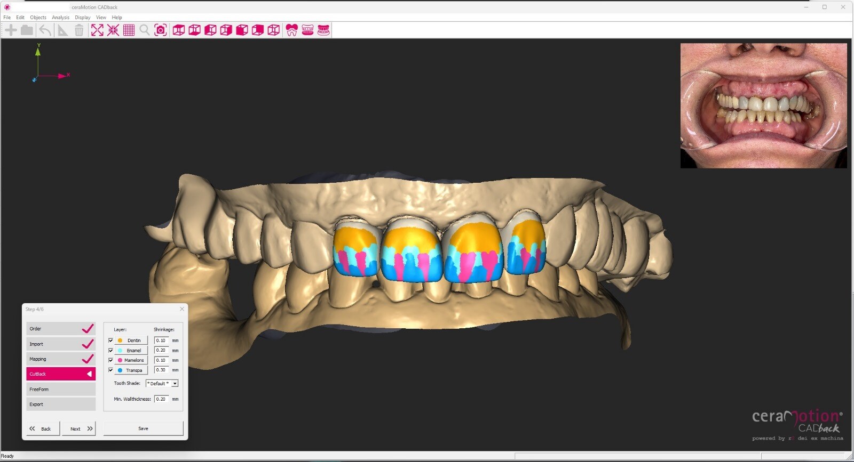Image resolution: width=854 pixels, height=462 pixels.
Task: Click the blue Transpa layer button
Action: (131, 370)
